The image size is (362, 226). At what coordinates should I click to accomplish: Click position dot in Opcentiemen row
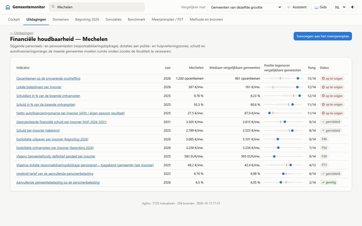298,78
